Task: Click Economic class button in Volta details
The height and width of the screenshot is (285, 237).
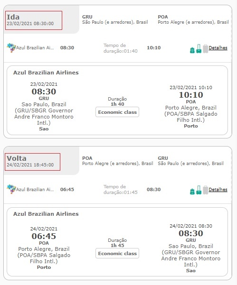Action: click(x=117, y=253)
